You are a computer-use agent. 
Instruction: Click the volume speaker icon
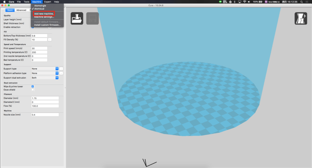click(249, 2)
